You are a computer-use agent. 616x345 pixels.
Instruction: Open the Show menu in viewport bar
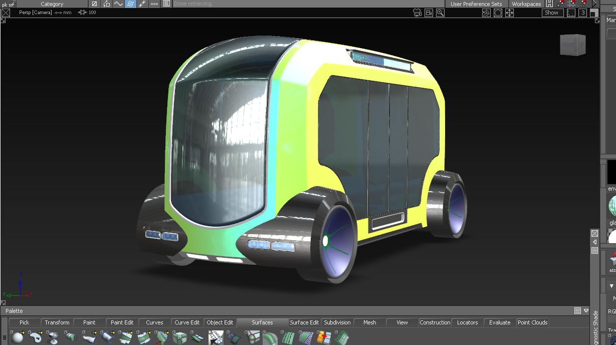point(551,13)
